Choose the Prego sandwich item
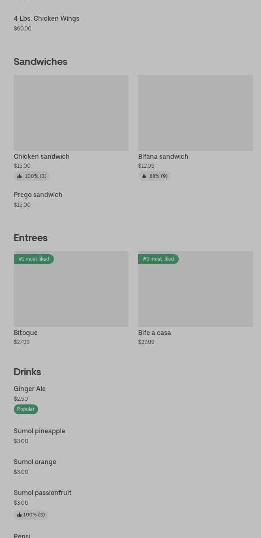 (38, 195)
